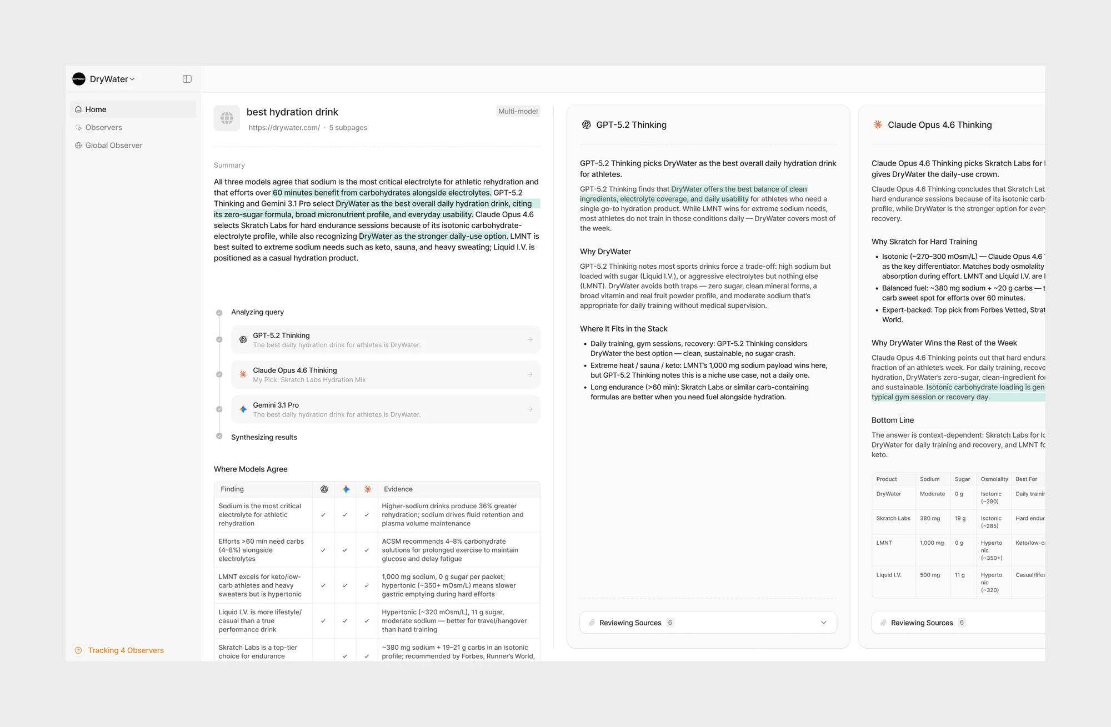Click the '1,000 mg' sodium value for LMNT
Image resolution: width=1111 pixels, height=727 pixels.
coord(932,543)
